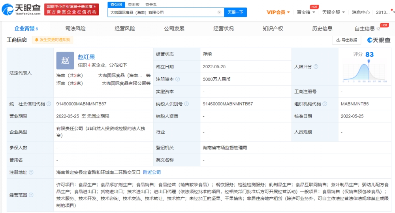Image resolution: width=395 pixels, height=213 pixels.
Task: Click the red 国家中小企业发展子基金旗下 banner
Action: click(71, 9)
